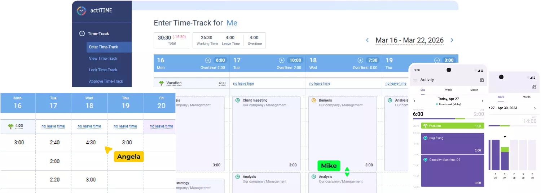Click the total time progress bar on mobile

click(x=448, y=118)
